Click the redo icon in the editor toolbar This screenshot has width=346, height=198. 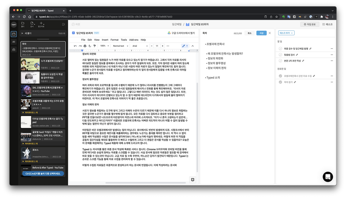click(x=80, y=46)
